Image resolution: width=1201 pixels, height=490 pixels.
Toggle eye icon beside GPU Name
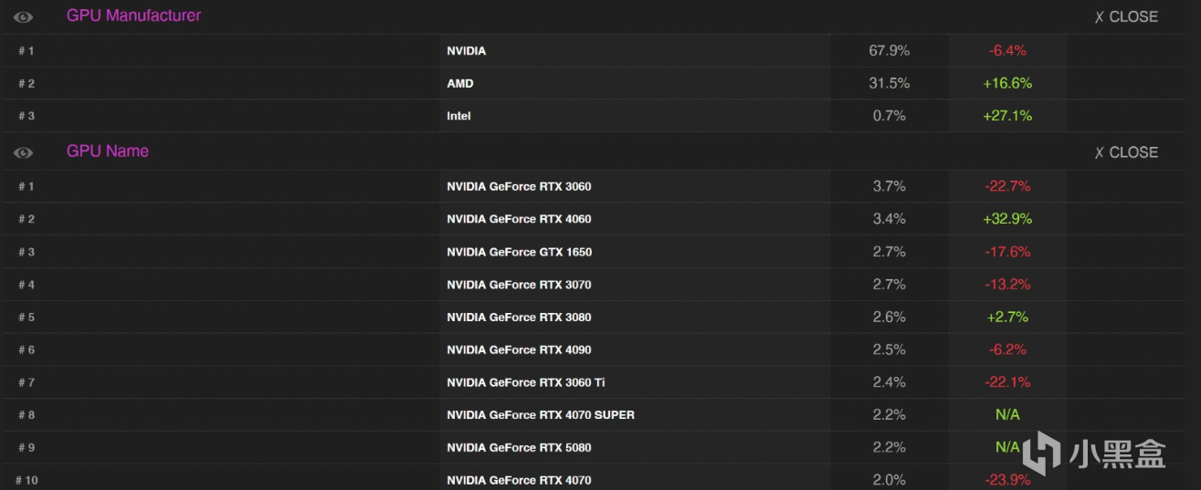(24, 152)
